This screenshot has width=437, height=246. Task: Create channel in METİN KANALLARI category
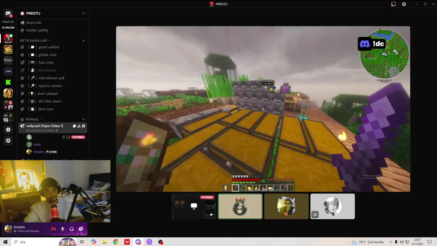click(x=83, y=40)
